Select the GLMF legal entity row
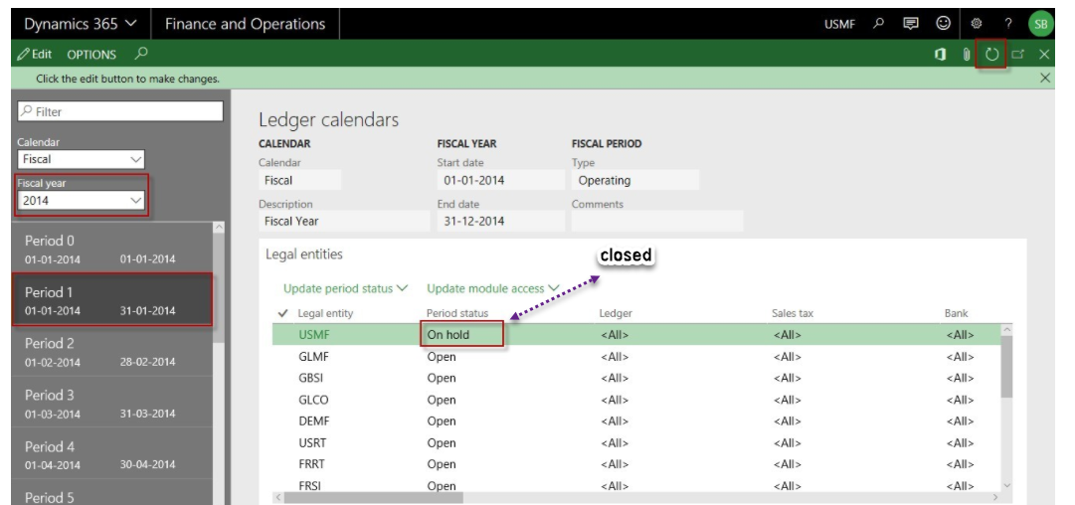This screenshot has width=1075, height=505. click(636, 356)
